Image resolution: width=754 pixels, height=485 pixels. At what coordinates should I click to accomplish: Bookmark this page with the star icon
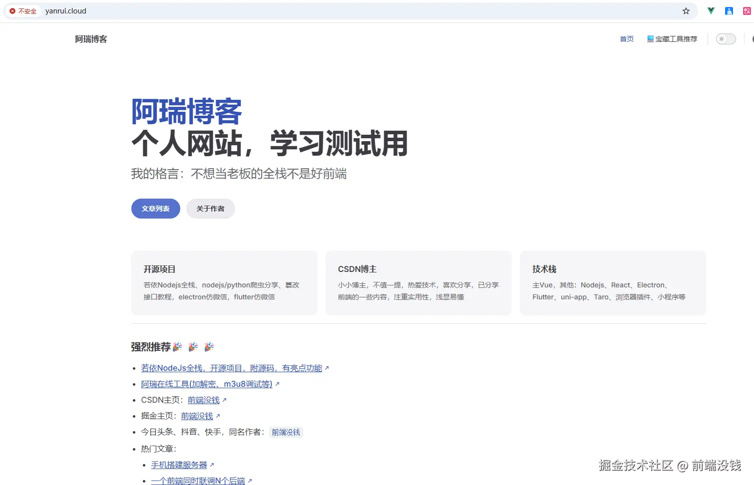(686, 11)
